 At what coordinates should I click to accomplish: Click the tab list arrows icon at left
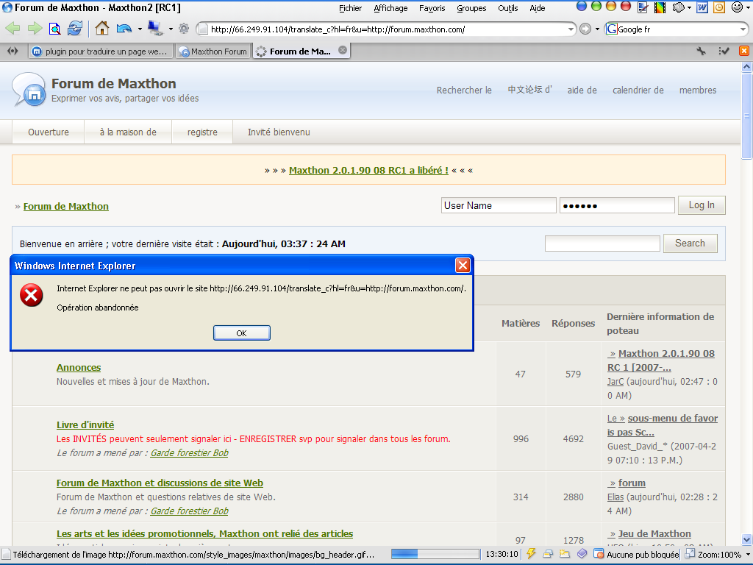pyautogui.click(x=13, y=51)
